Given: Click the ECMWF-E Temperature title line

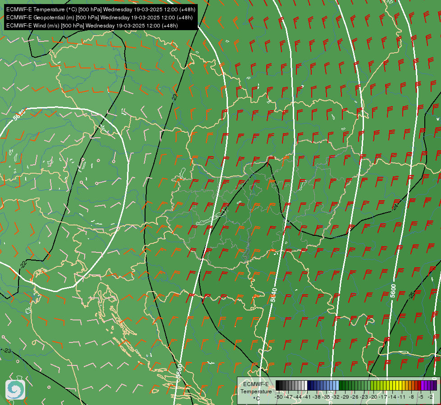Looking at the screenshot, I should [101, 9].
